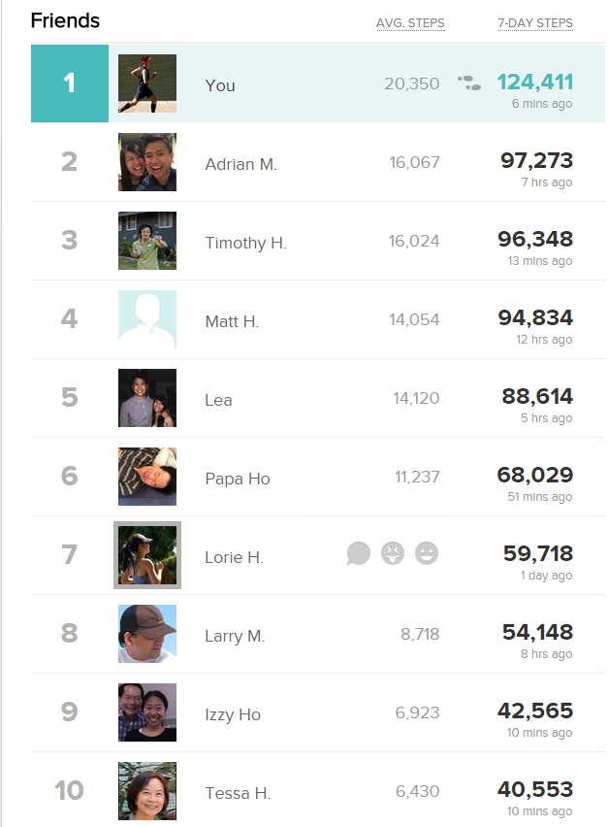Screen dimensions: 608x827
Task: Click the message bubble icon for Lorie H.
Action: (x=359, y=553)
